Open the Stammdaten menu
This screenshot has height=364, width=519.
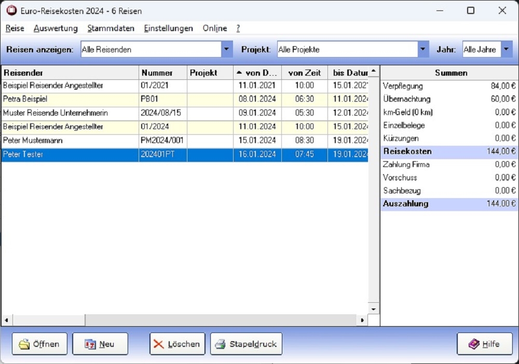click(x=111, y=29)
